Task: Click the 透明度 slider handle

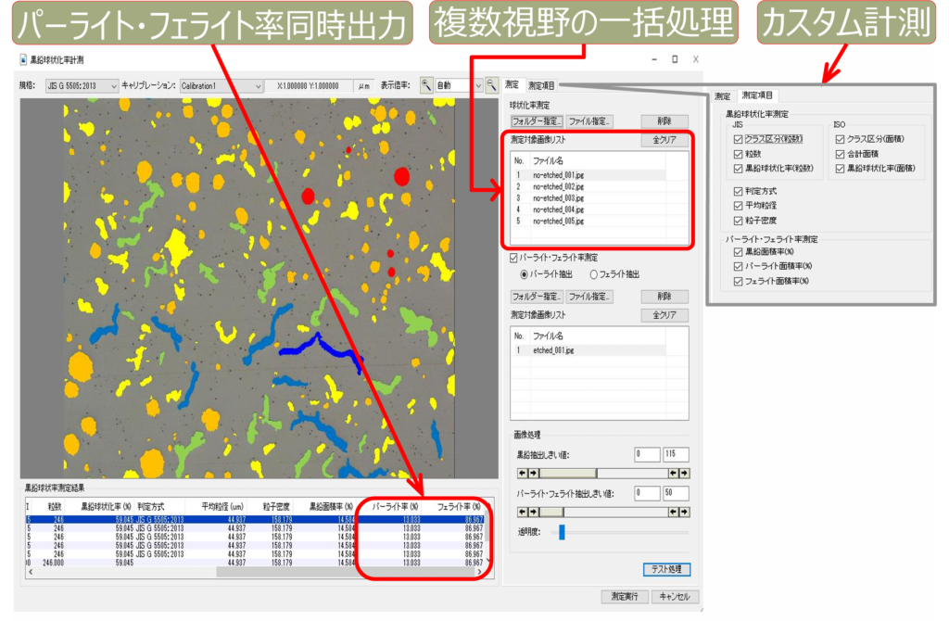Action: (x=561, y=532)
